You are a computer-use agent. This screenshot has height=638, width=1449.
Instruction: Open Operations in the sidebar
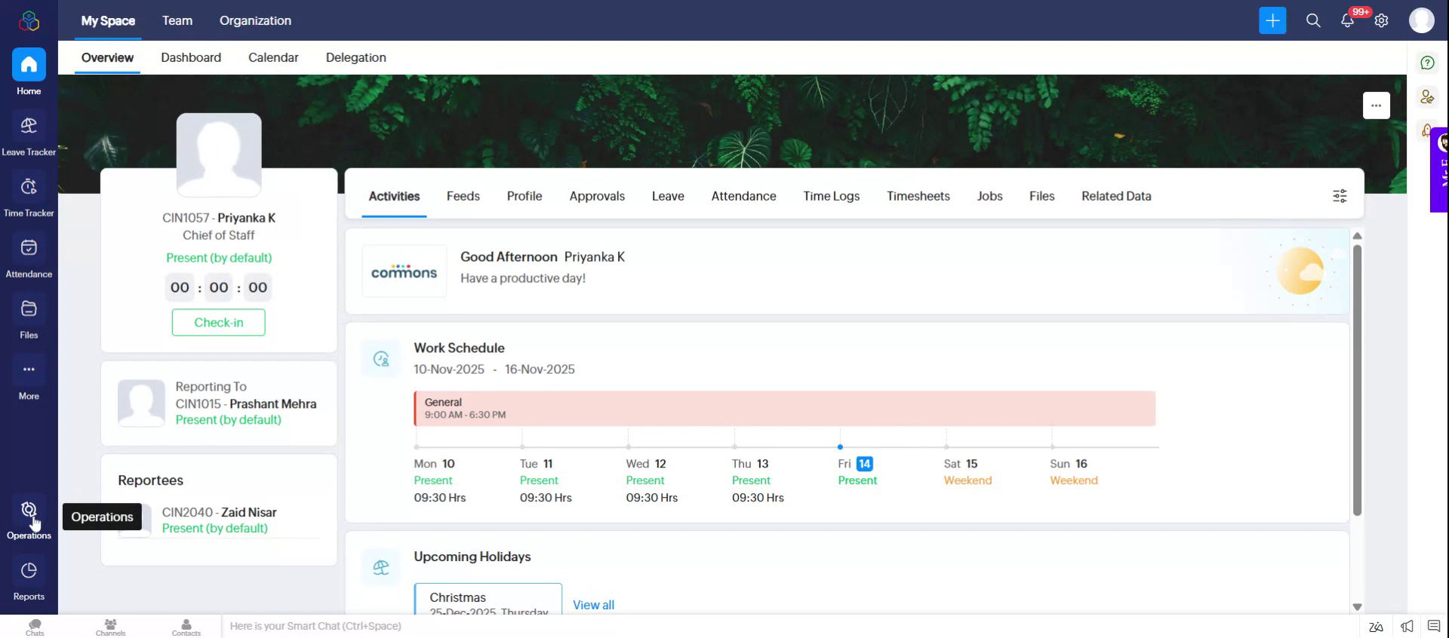click(x=29, y=518)
